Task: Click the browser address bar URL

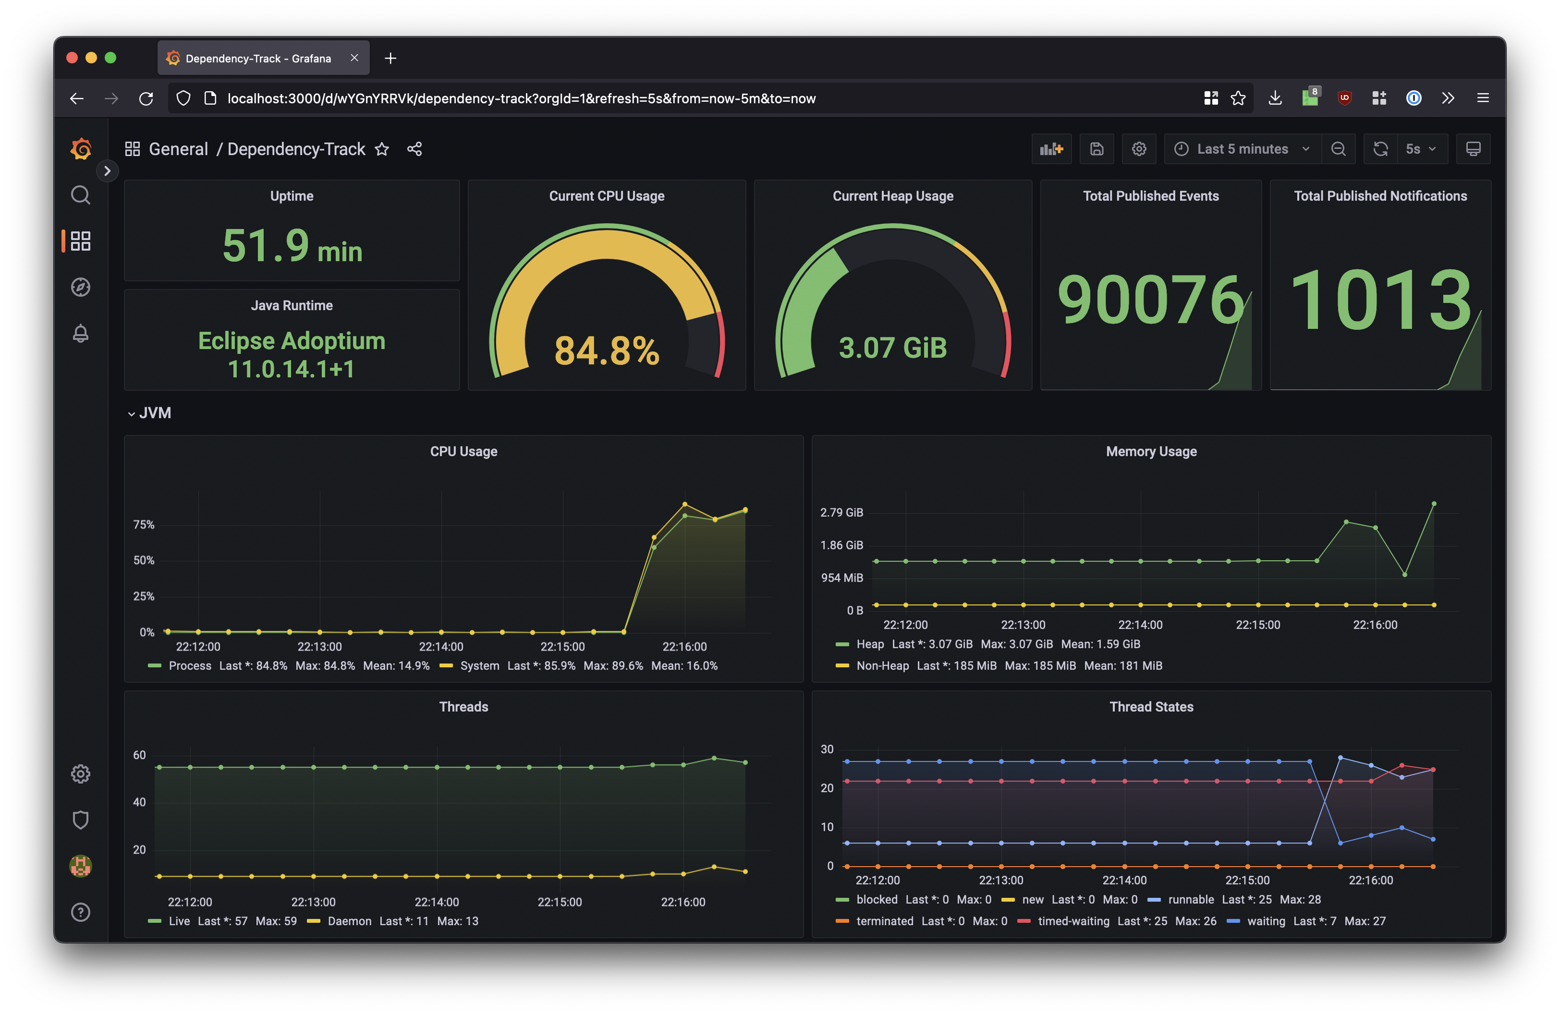Action: click(x=521, y=98)
